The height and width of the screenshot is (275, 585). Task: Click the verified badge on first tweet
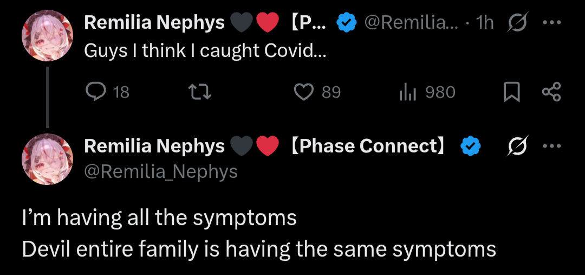coord(346,23)
